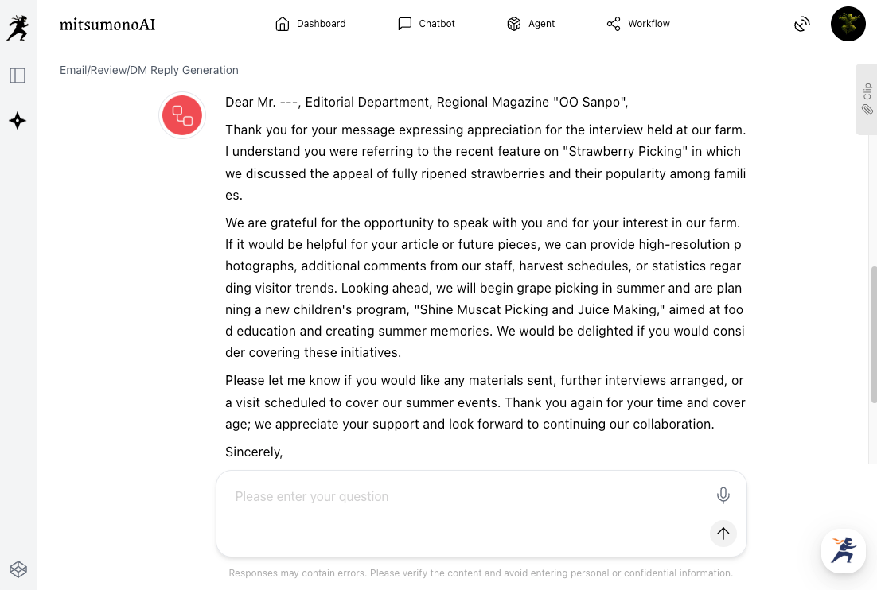Click the red bot avatar beside the reply
877x590 pixels.
pos(182,116)
